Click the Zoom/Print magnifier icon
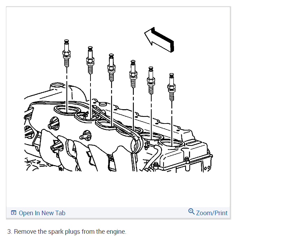290x239 pixels. tap(191, 211)
